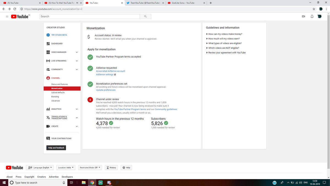Click the Analytics bar chart icon
Image resolution: width=330 pixels, height=186 pixels.
point(48,109)
